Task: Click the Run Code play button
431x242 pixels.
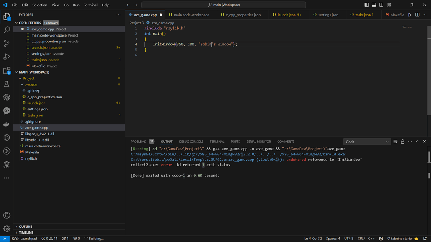Action: tap(410, 15)
